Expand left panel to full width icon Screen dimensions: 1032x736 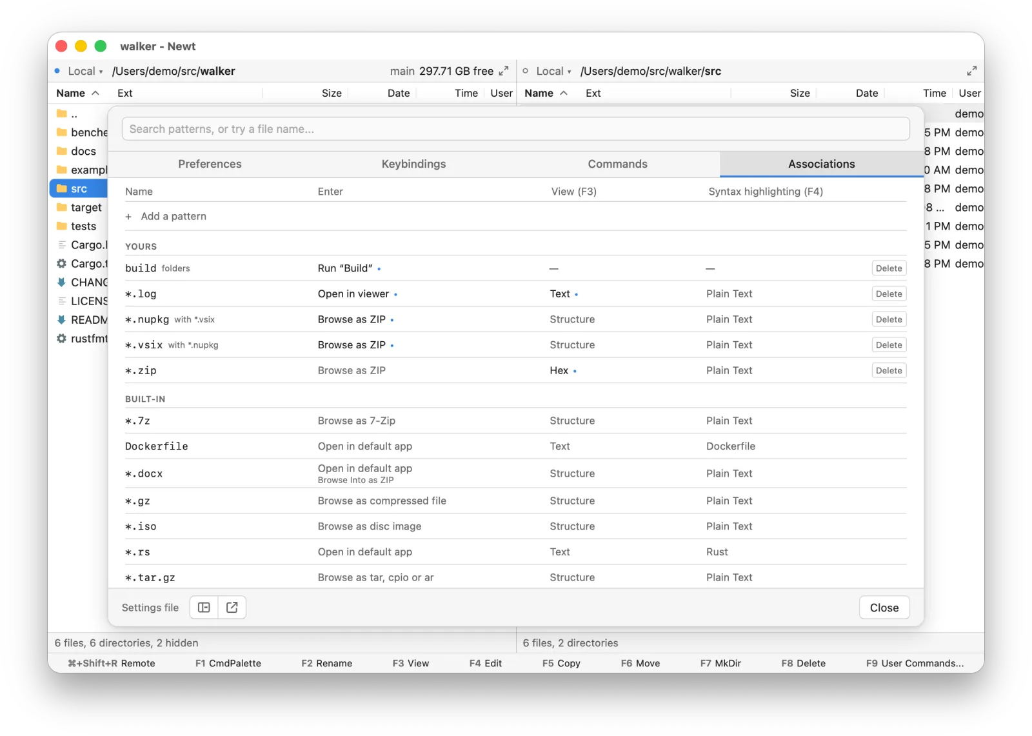point(504,71)
